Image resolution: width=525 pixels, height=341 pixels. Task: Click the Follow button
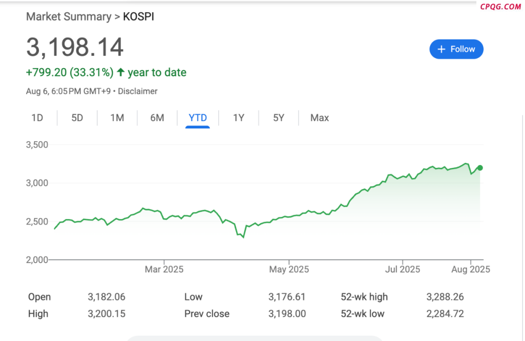456,49
